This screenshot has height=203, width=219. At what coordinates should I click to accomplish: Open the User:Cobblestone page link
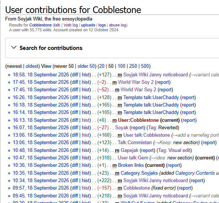[138, 120]
